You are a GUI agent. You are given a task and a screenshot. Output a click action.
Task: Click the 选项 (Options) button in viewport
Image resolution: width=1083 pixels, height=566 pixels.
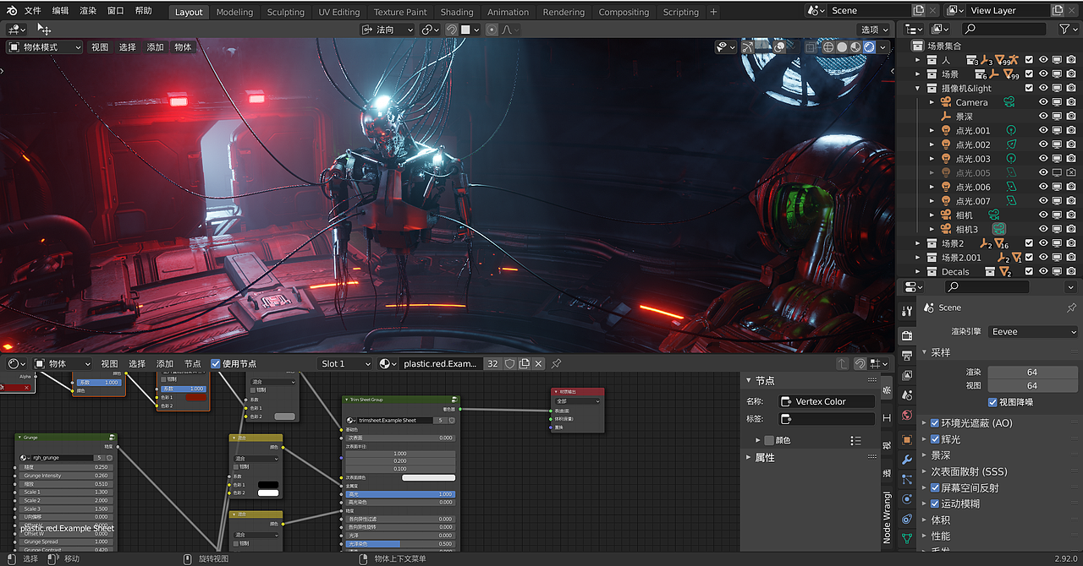(x=874, y=30)
